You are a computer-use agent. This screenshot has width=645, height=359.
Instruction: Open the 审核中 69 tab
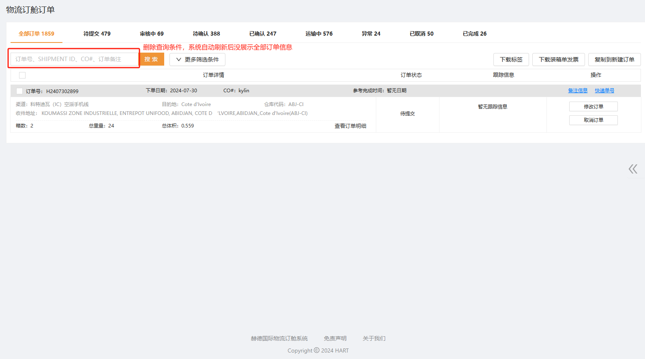[x=152, y=34]
